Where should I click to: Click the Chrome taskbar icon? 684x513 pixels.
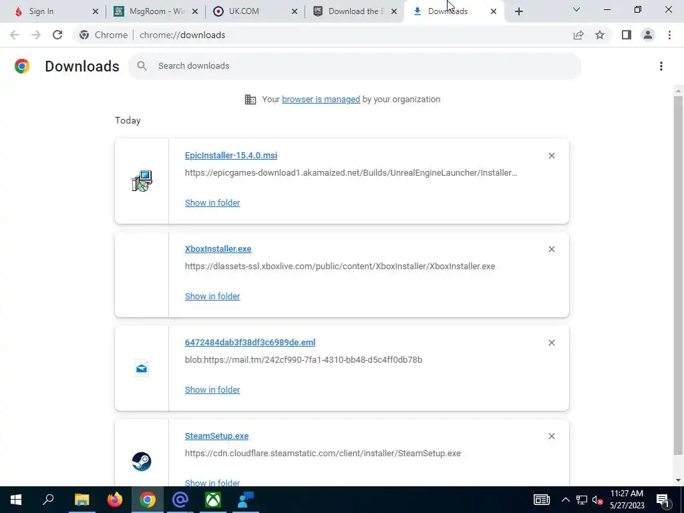pyautogui.click(x=148, y=500)
